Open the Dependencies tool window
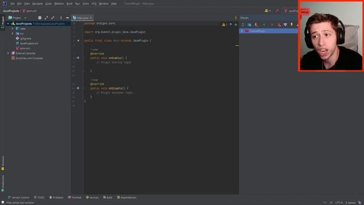Viewport: 364px width, 205px height. [x=126, y=198]
